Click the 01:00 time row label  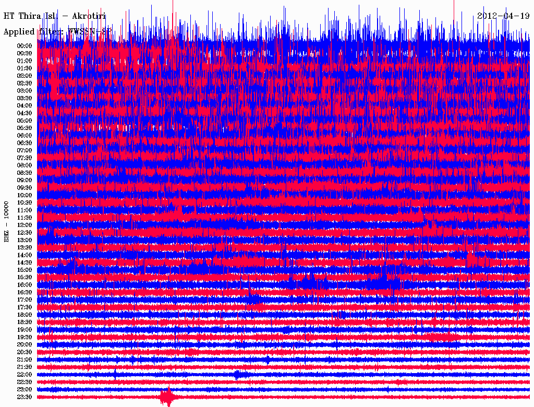tap(25, 61)
